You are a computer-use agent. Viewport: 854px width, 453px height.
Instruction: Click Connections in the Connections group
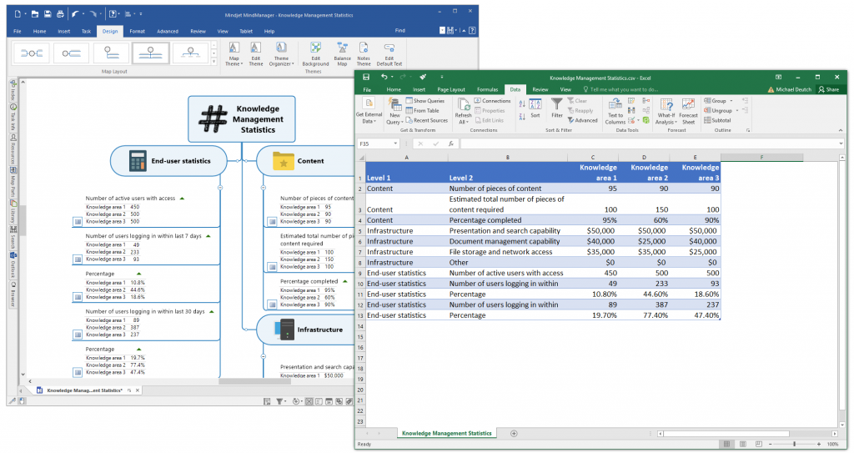[x=492, y=101]
